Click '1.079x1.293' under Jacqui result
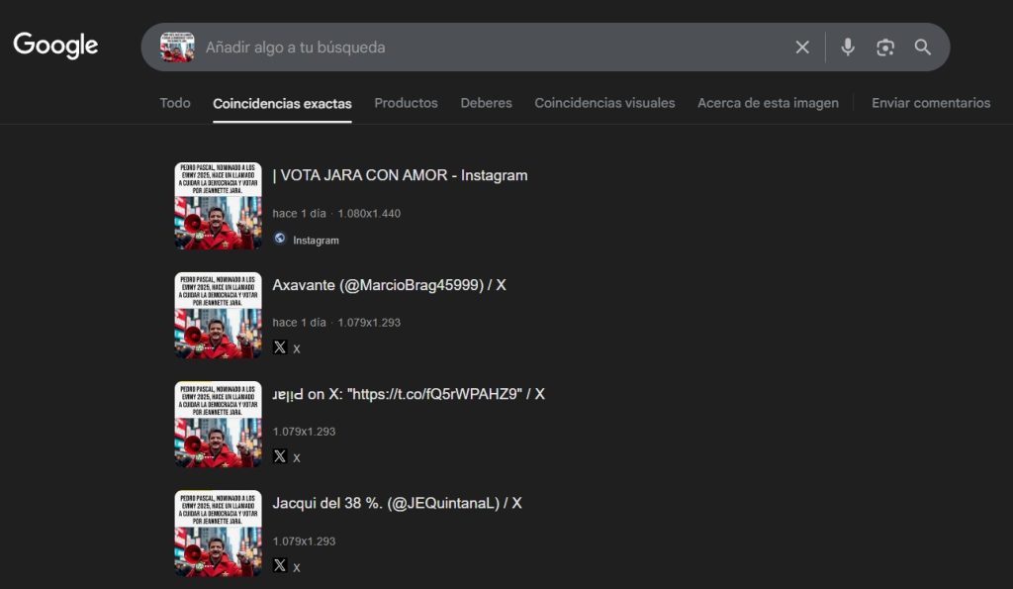 pyautogui.click(x=304, y=541)
